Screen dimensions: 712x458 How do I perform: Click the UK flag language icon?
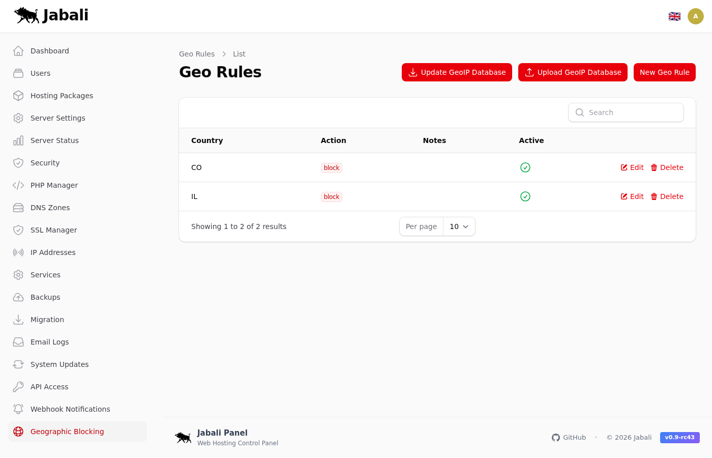point(674,16)
